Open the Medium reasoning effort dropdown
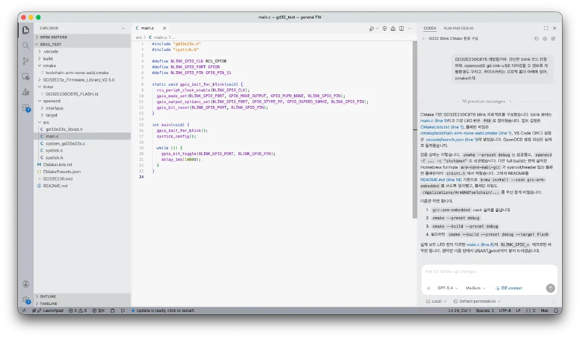This screenshot has height=338, width=580. point(476,288)
